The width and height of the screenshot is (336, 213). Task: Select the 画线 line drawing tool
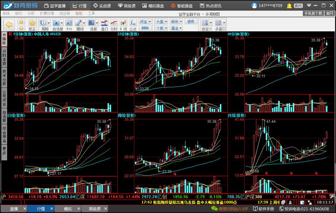79,23
